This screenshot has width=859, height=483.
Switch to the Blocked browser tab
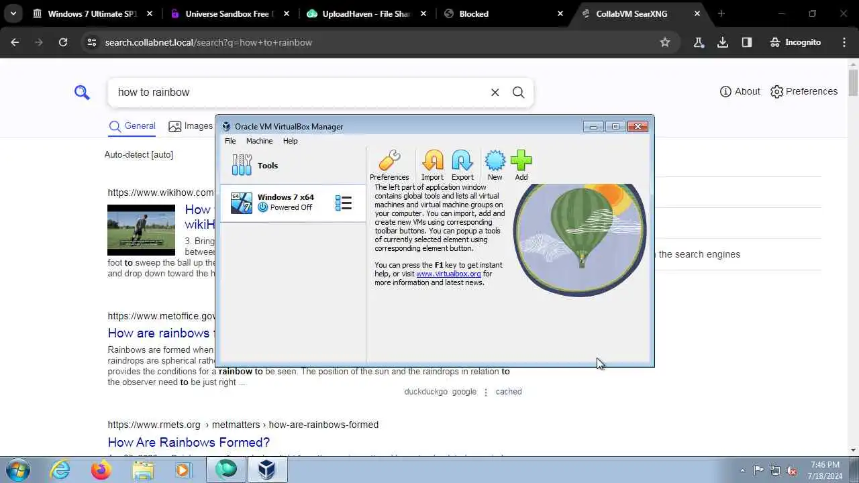(x=504, y=13)
